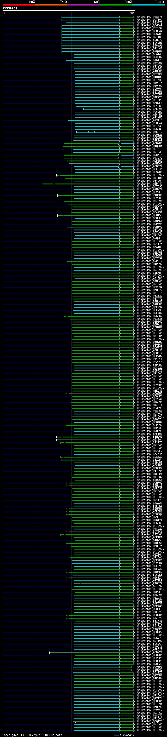Screen dimensions: 167x737
Task: Click the red 20% identity color swatch
Action: [19, 5]
